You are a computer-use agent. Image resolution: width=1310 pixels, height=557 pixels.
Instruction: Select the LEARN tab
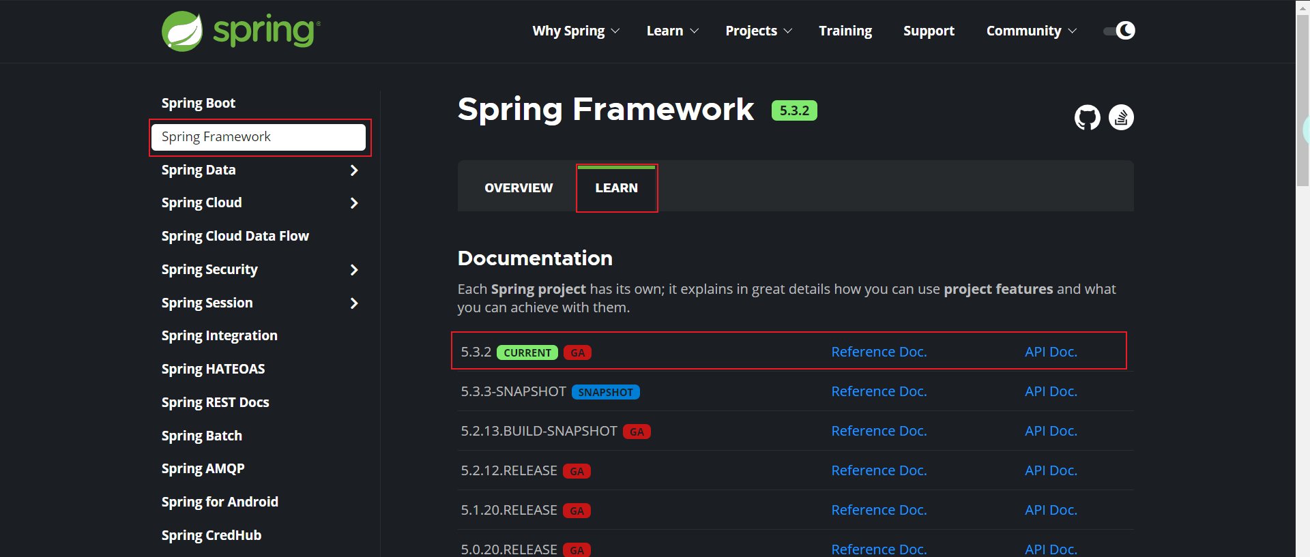coord(617,187)
